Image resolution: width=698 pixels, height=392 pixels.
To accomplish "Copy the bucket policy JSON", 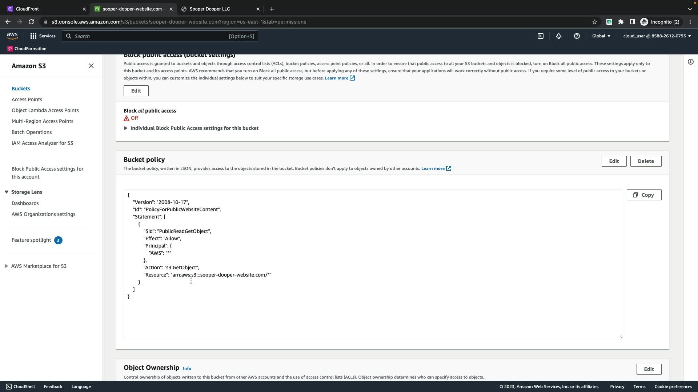I will pos(644,195).
